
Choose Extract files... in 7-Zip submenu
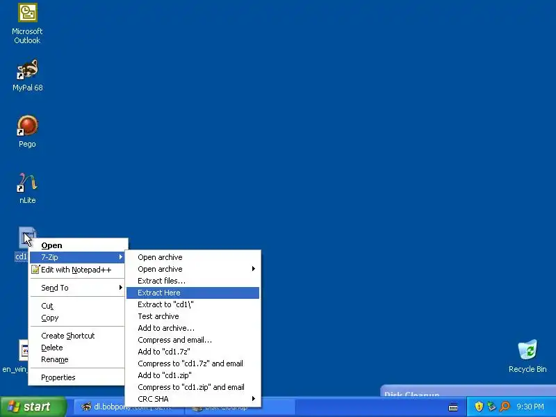click(x=193, y=281)
